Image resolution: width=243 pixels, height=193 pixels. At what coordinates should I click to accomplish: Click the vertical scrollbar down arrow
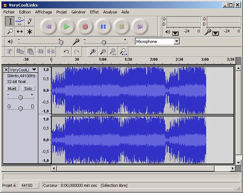(x=239, y=163)
